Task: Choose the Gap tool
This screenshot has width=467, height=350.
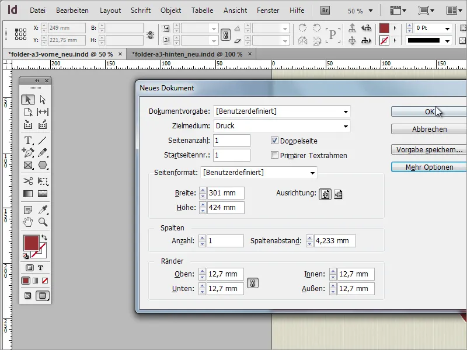Action: pyautogui.click(x=43, y=112)
